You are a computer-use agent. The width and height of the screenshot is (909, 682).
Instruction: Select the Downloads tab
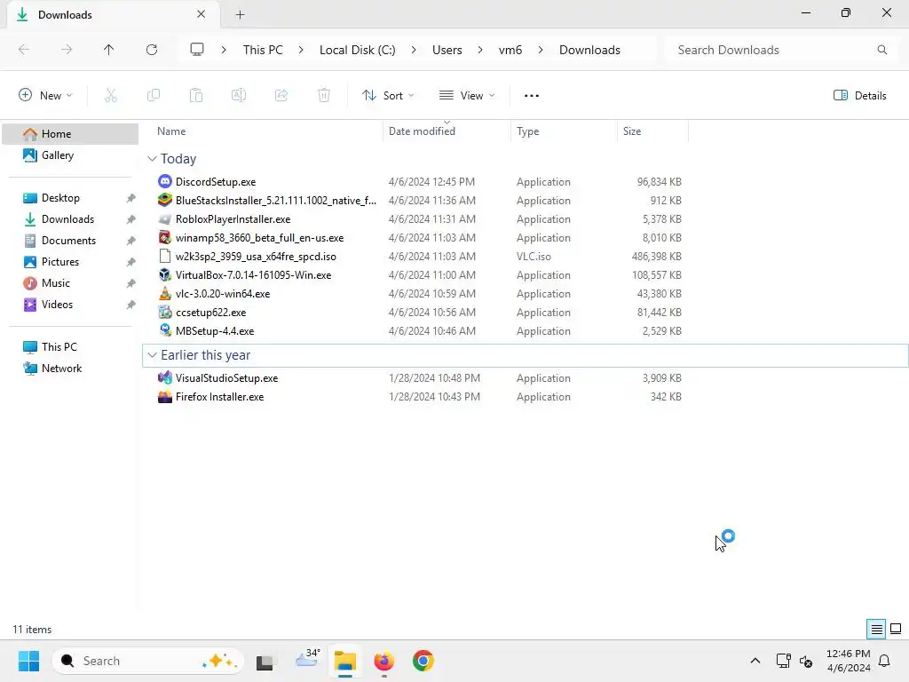pyautogui.click(x=113, y=14)
